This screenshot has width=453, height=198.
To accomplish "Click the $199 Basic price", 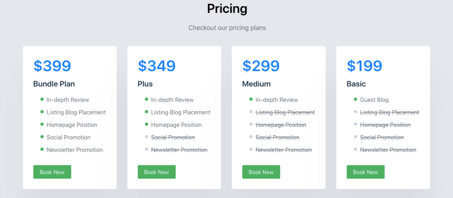I will [x=365, y=66].
